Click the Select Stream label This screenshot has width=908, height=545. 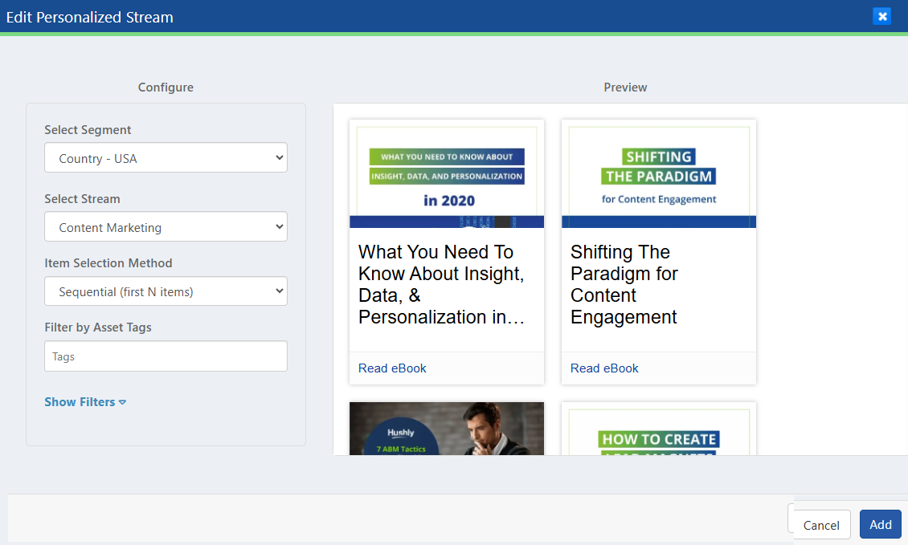pos(82,198)
